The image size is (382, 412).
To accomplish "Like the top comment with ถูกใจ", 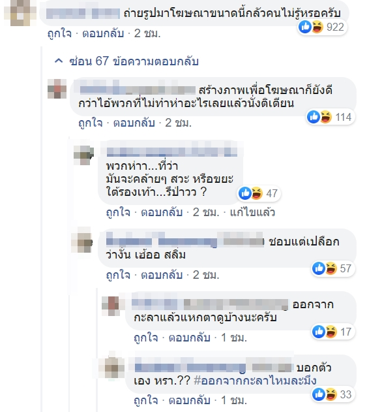I will (59, 34).
